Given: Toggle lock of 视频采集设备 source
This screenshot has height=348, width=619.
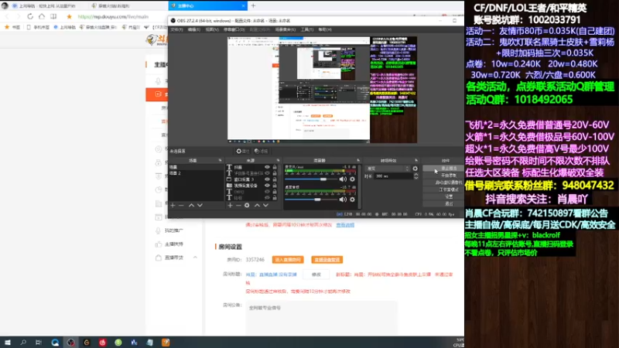Looking at the screenshot, I should pos(275,186).
